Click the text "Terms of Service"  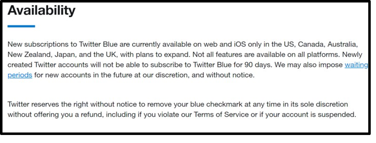pos(221,114)
